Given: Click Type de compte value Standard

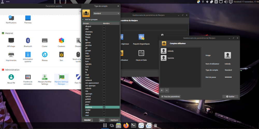Looking at the screenshot, I should pyautogui.click(x=228, y=70).
